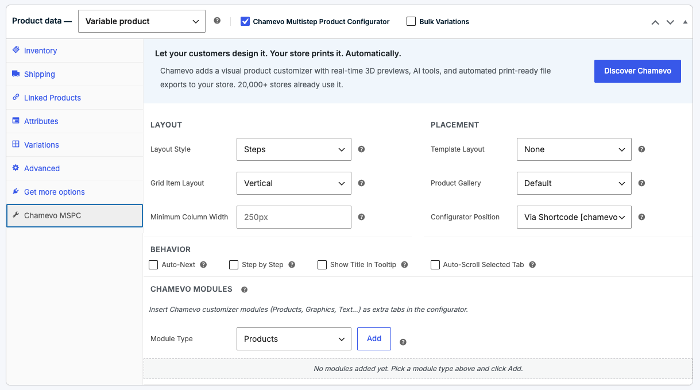Screen dimensions: 700x390
Task: Click the Discover Chamevo button
Action: [637, 71]
